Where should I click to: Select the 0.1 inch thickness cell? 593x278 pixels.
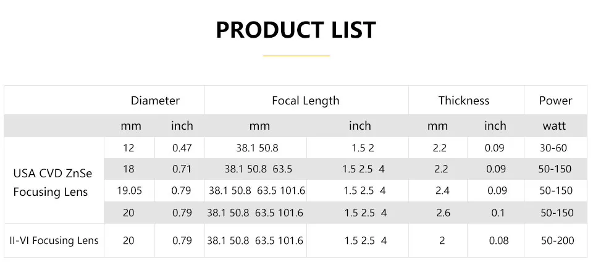(498, 213)
